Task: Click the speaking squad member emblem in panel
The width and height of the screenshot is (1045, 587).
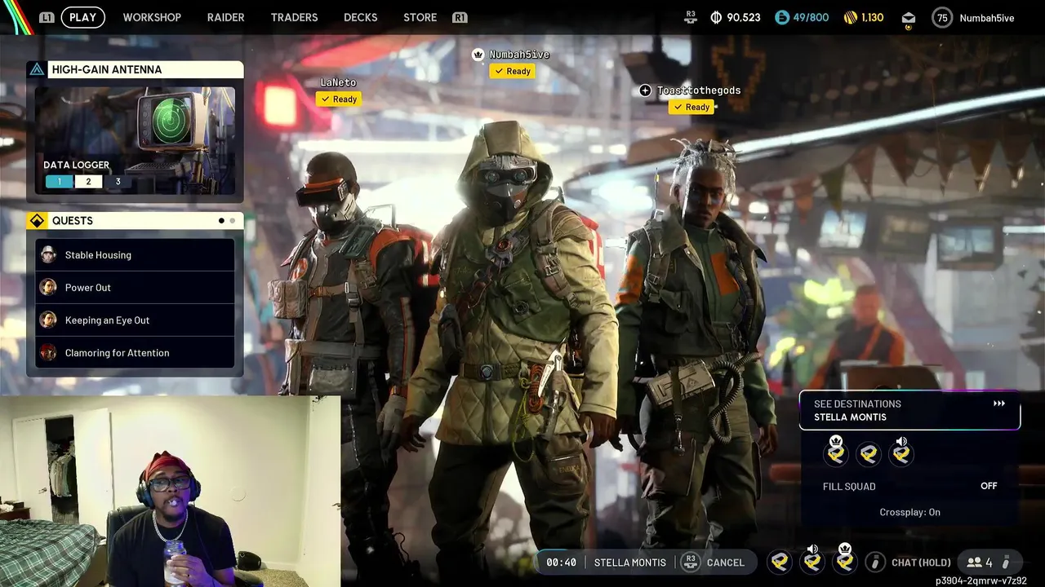Action: pos(901,452)
